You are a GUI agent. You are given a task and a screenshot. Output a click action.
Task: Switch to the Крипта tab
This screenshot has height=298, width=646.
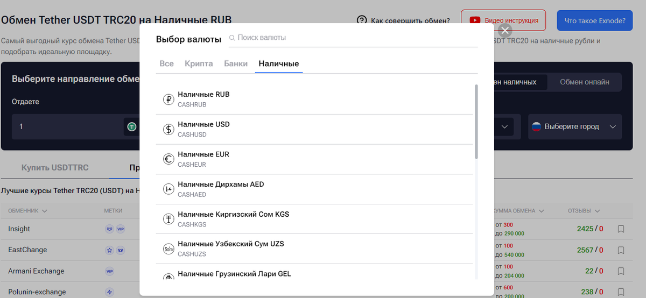tap(199, 63)
